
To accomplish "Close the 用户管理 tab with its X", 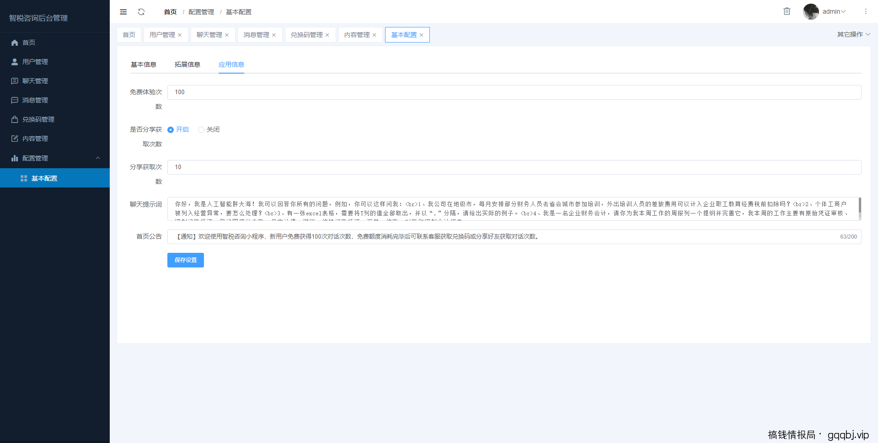I will point(180,35).
